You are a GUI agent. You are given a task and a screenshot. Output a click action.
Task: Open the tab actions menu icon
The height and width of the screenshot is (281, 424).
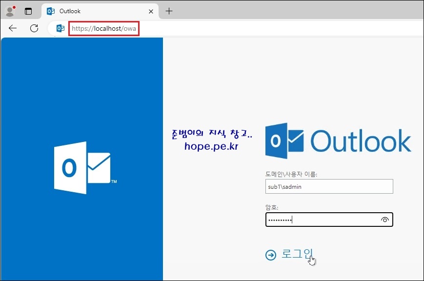(x=28, y=11)
